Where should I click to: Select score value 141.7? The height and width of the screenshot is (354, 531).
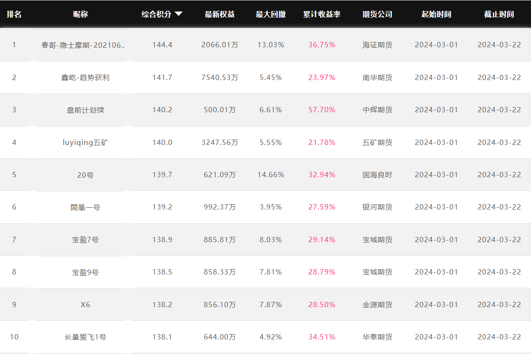[162, 77]
